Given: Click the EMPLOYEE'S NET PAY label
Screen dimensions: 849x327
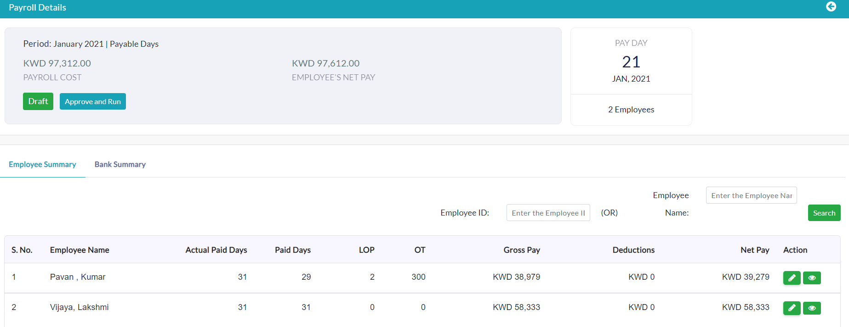Looking at the screenshot, I should [333, 78].
